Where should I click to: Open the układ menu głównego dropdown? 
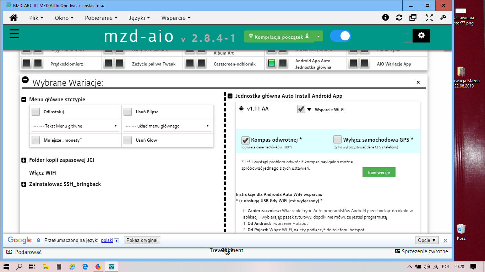click(x=167, y=126)
